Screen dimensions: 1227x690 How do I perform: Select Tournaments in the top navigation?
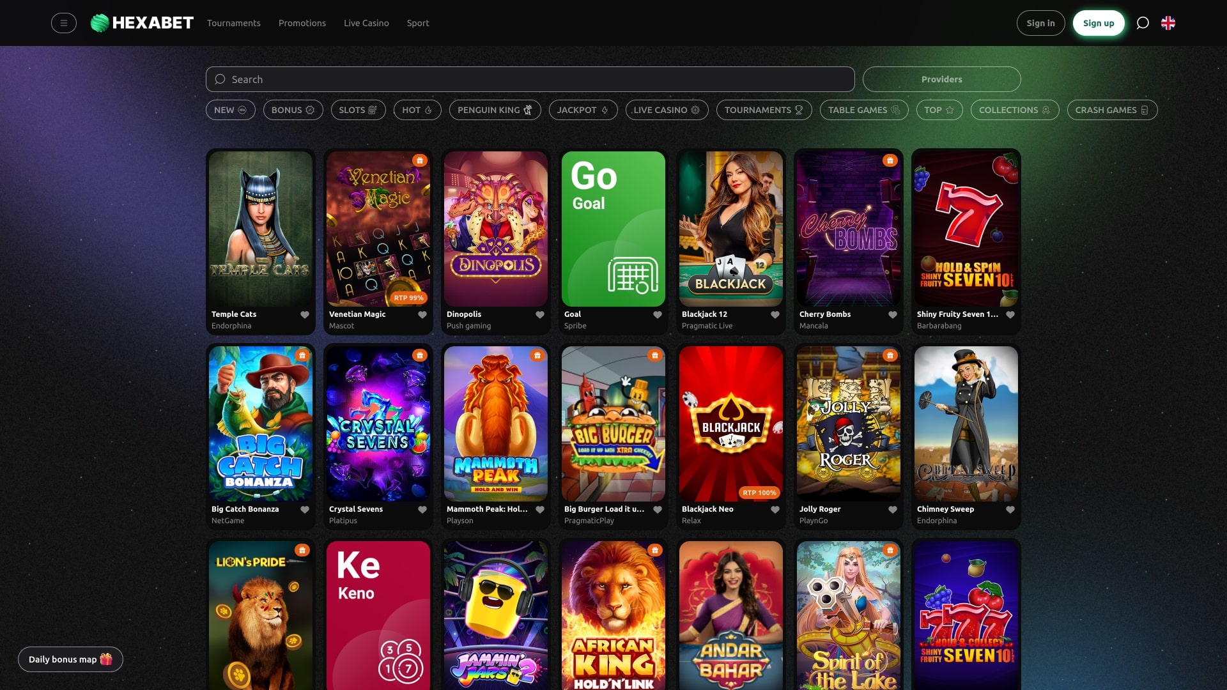[233, 22]
